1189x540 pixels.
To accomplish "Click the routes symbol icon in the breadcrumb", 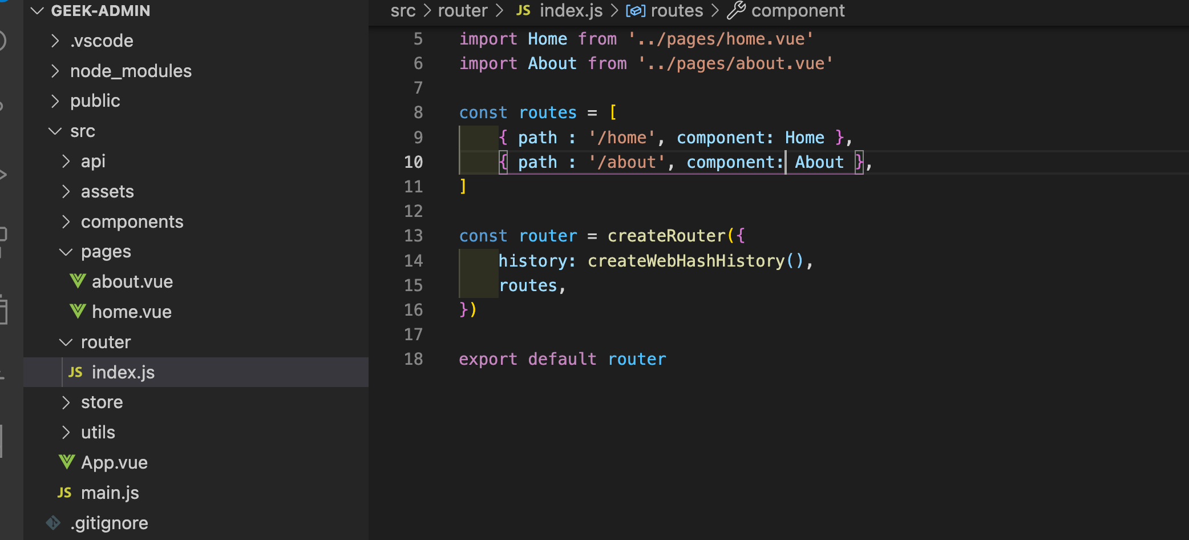I will 635,10.
